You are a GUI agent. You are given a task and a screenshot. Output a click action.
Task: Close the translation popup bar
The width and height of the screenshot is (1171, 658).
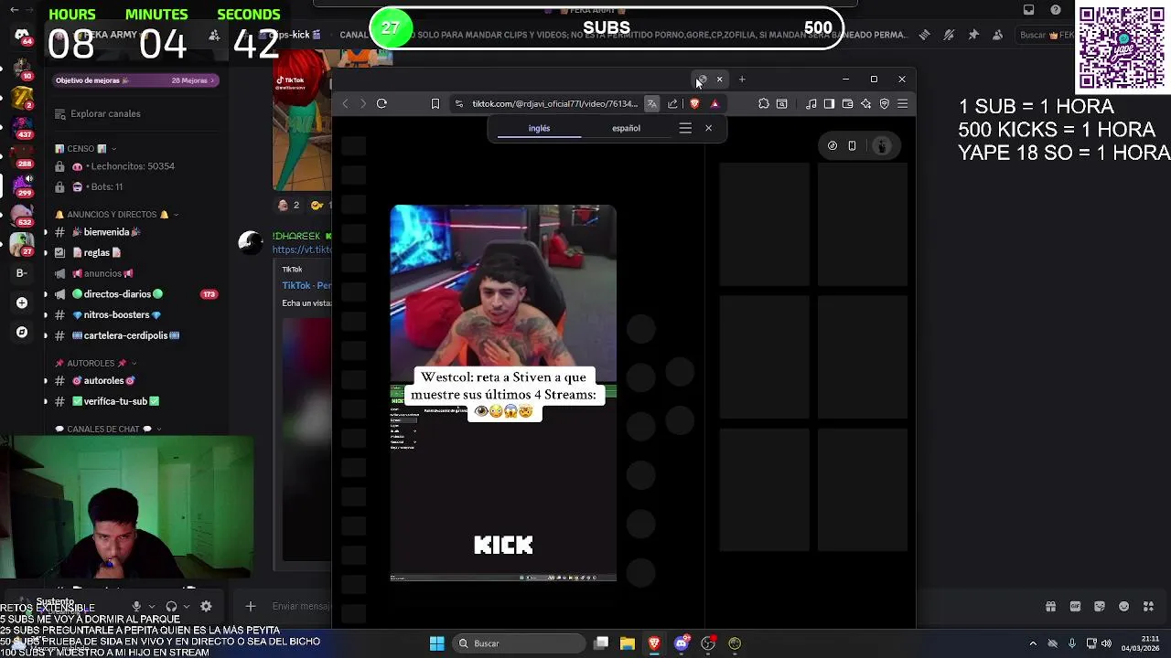click(x=708, y=128)
